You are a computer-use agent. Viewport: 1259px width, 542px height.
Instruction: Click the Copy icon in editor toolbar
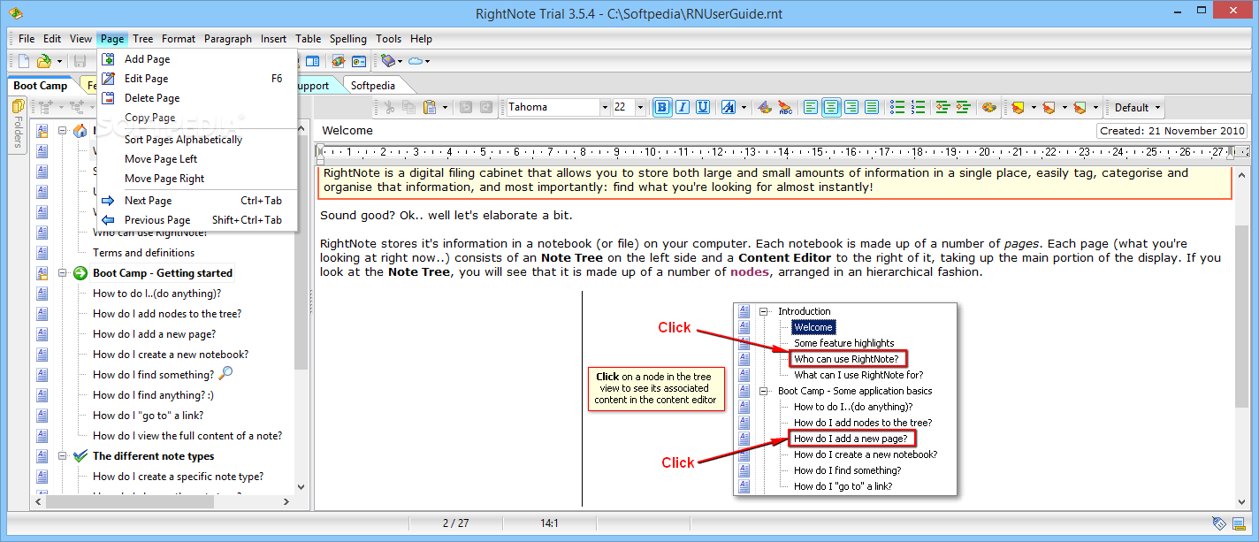tap(408, 107)
